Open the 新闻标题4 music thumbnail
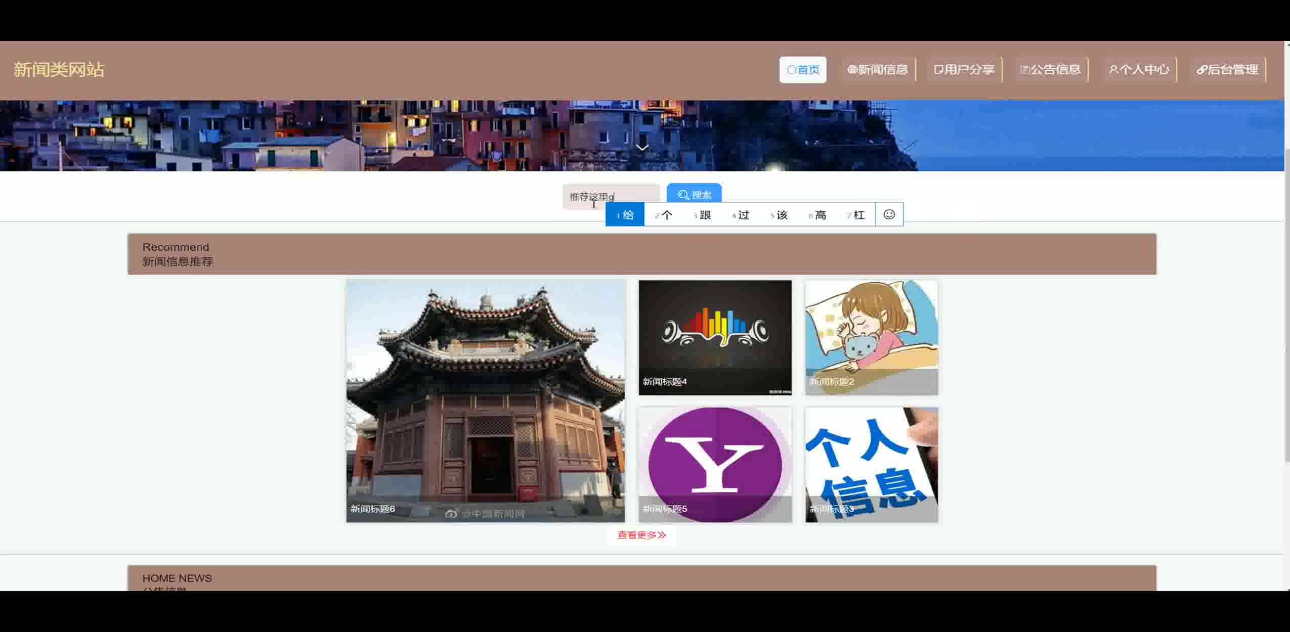The height and width of the screenshot is (632, 1290). click(x=715, y=338)
